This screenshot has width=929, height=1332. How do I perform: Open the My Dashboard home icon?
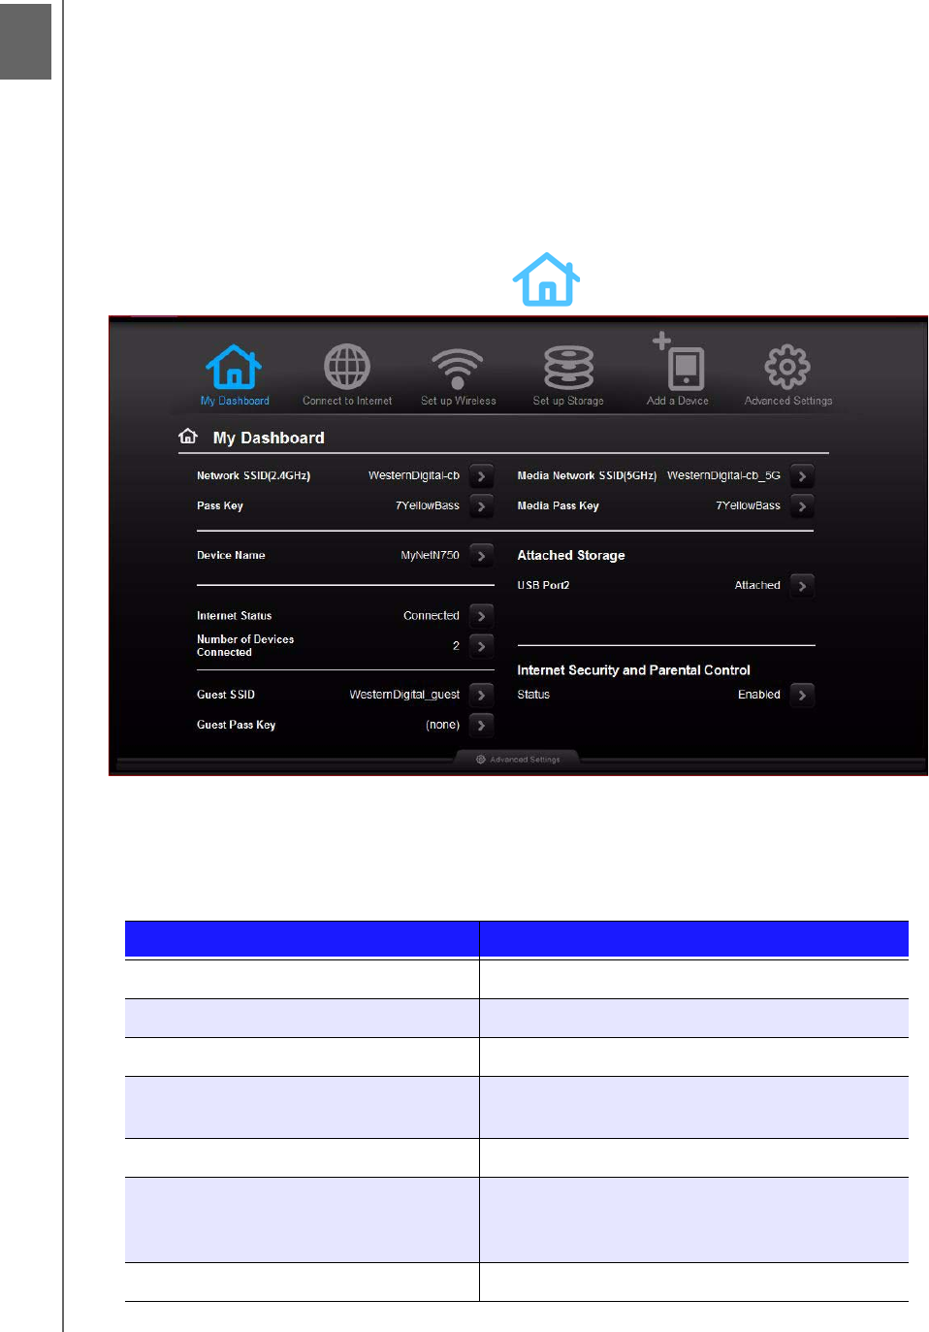coord(234,367)
